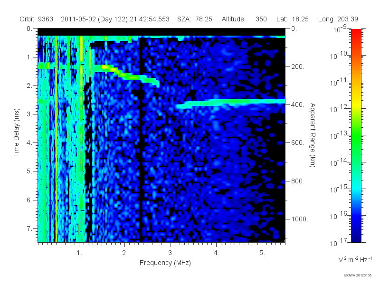Click the 'Orbit: 9363' header text
This screenshot has width=380, height=285.
pyautogui.click(x=37, y=19)
